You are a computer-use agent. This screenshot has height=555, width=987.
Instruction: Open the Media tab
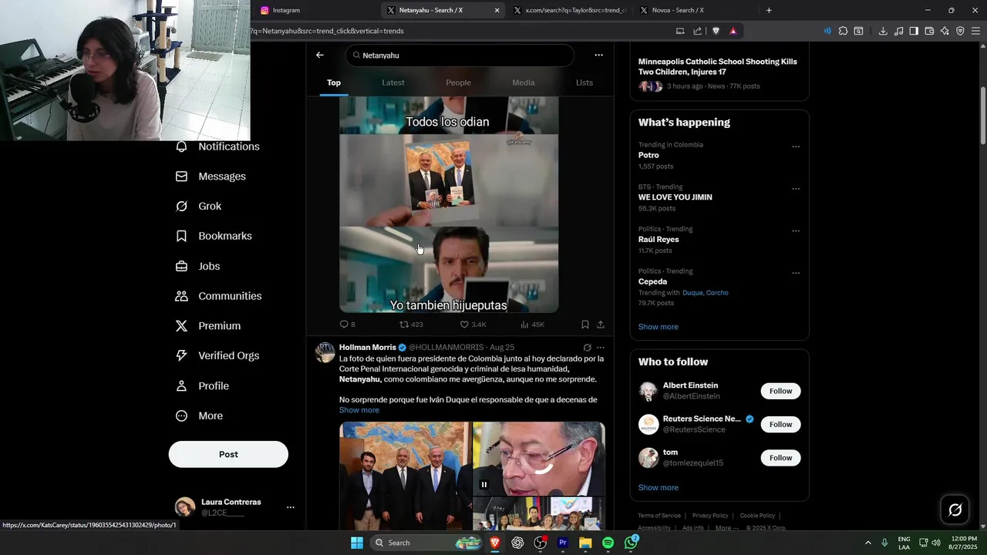(524, 82)
